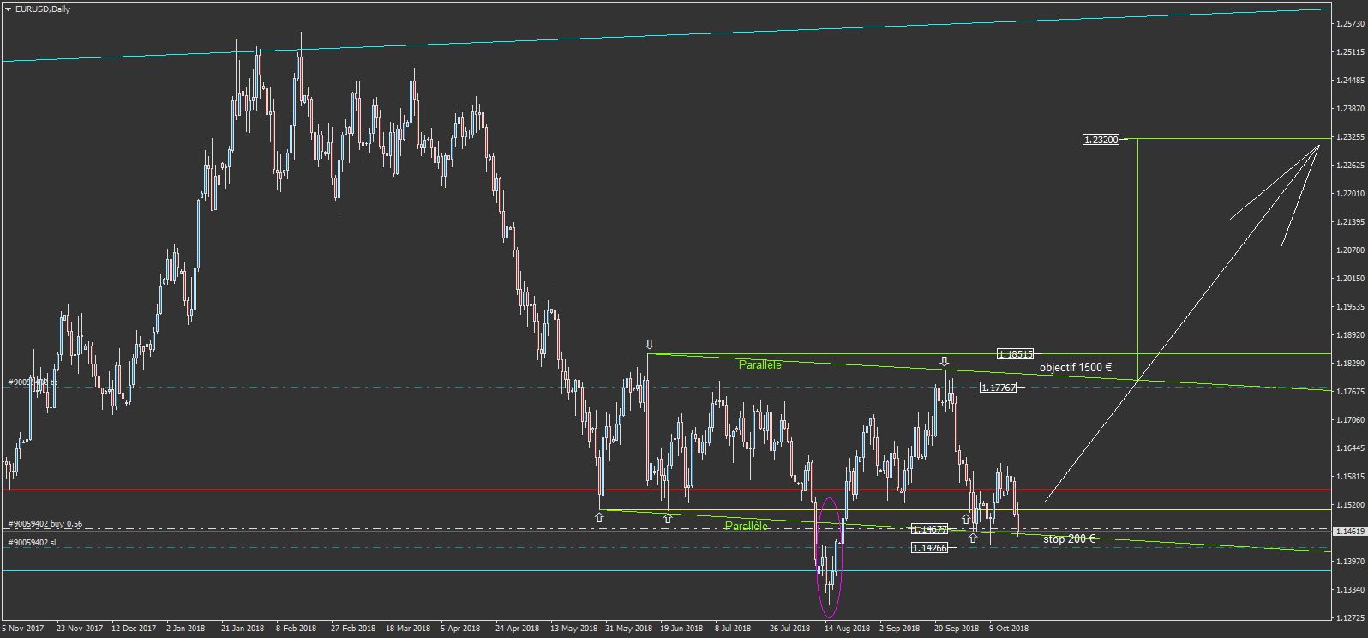Select the 1.14677 price label
Viewport: 1368px width, 638px height.
(x=930, y=529)
